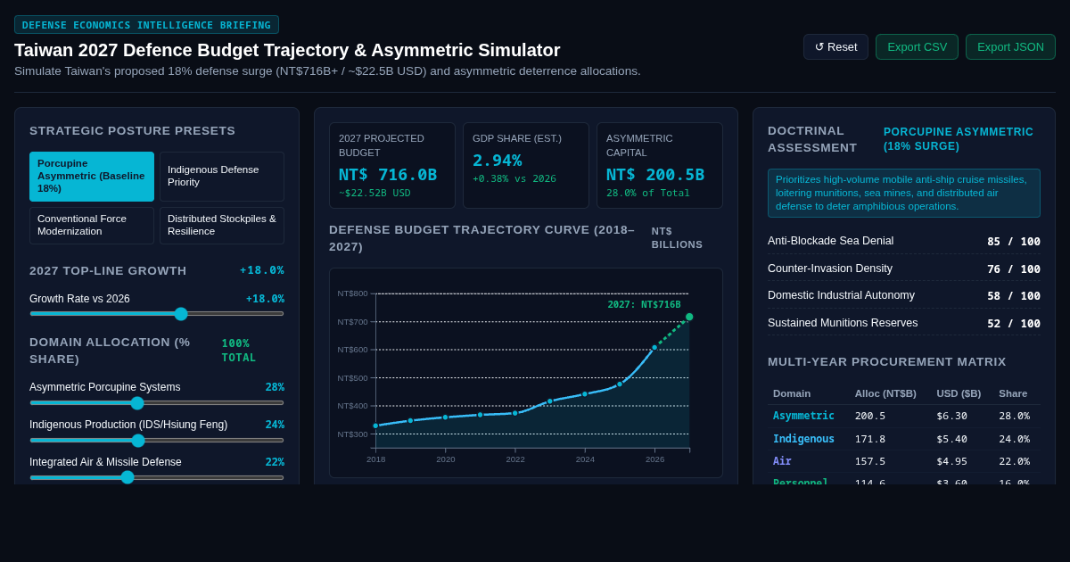Screen dimensions: 1070x562
Task: Click the 'Domain' column header
Action: (x=792, y=393)
